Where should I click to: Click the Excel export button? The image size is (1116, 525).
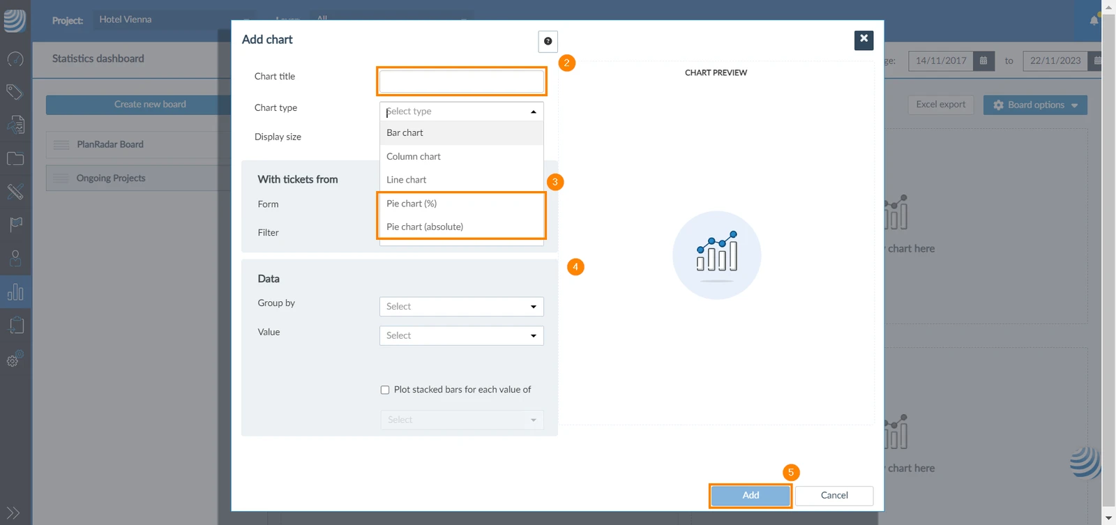pos(940,105)
